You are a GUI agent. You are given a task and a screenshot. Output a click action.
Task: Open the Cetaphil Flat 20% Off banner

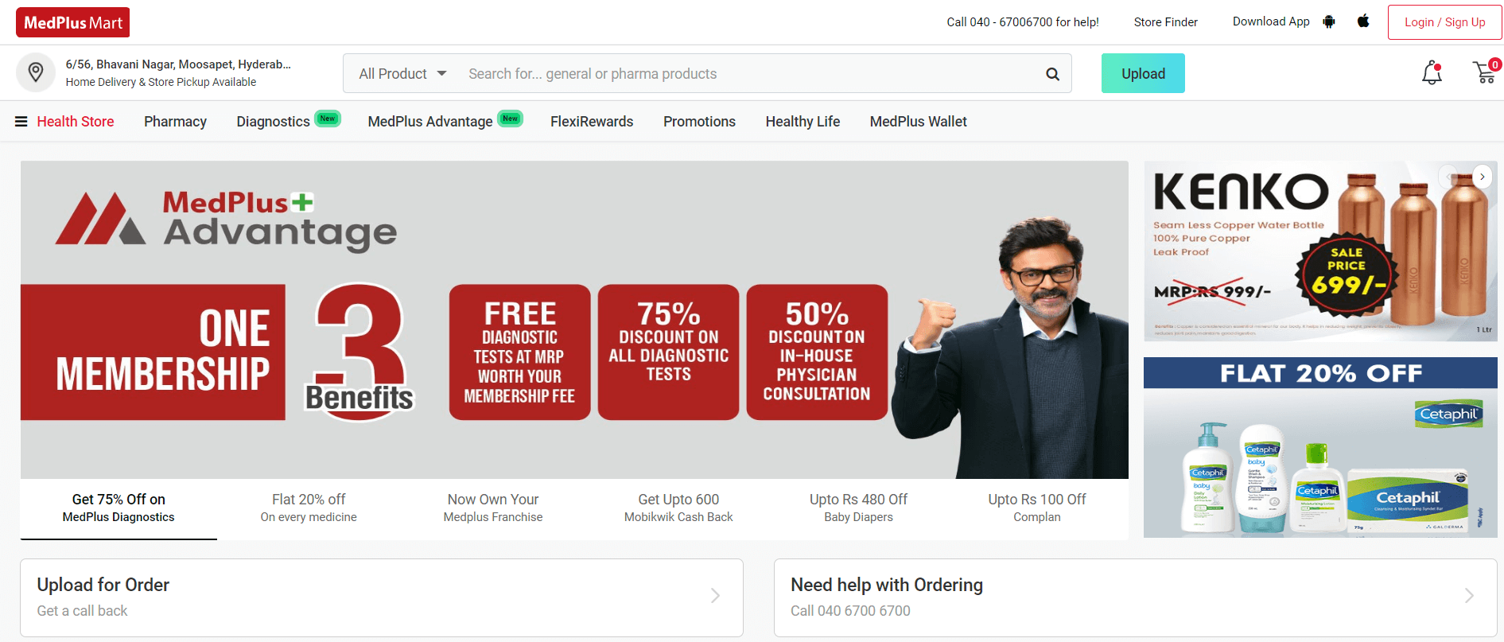pyautogui.click(x=1320, y=447)
